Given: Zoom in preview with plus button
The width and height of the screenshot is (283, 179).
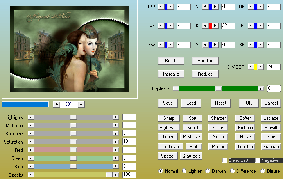Looking at the screenshot, I should [x=57, y=104].
